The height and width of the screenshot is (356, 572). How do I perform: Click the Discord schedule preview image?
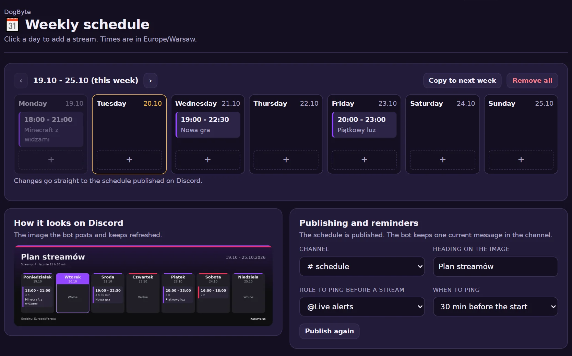[143, 286]
